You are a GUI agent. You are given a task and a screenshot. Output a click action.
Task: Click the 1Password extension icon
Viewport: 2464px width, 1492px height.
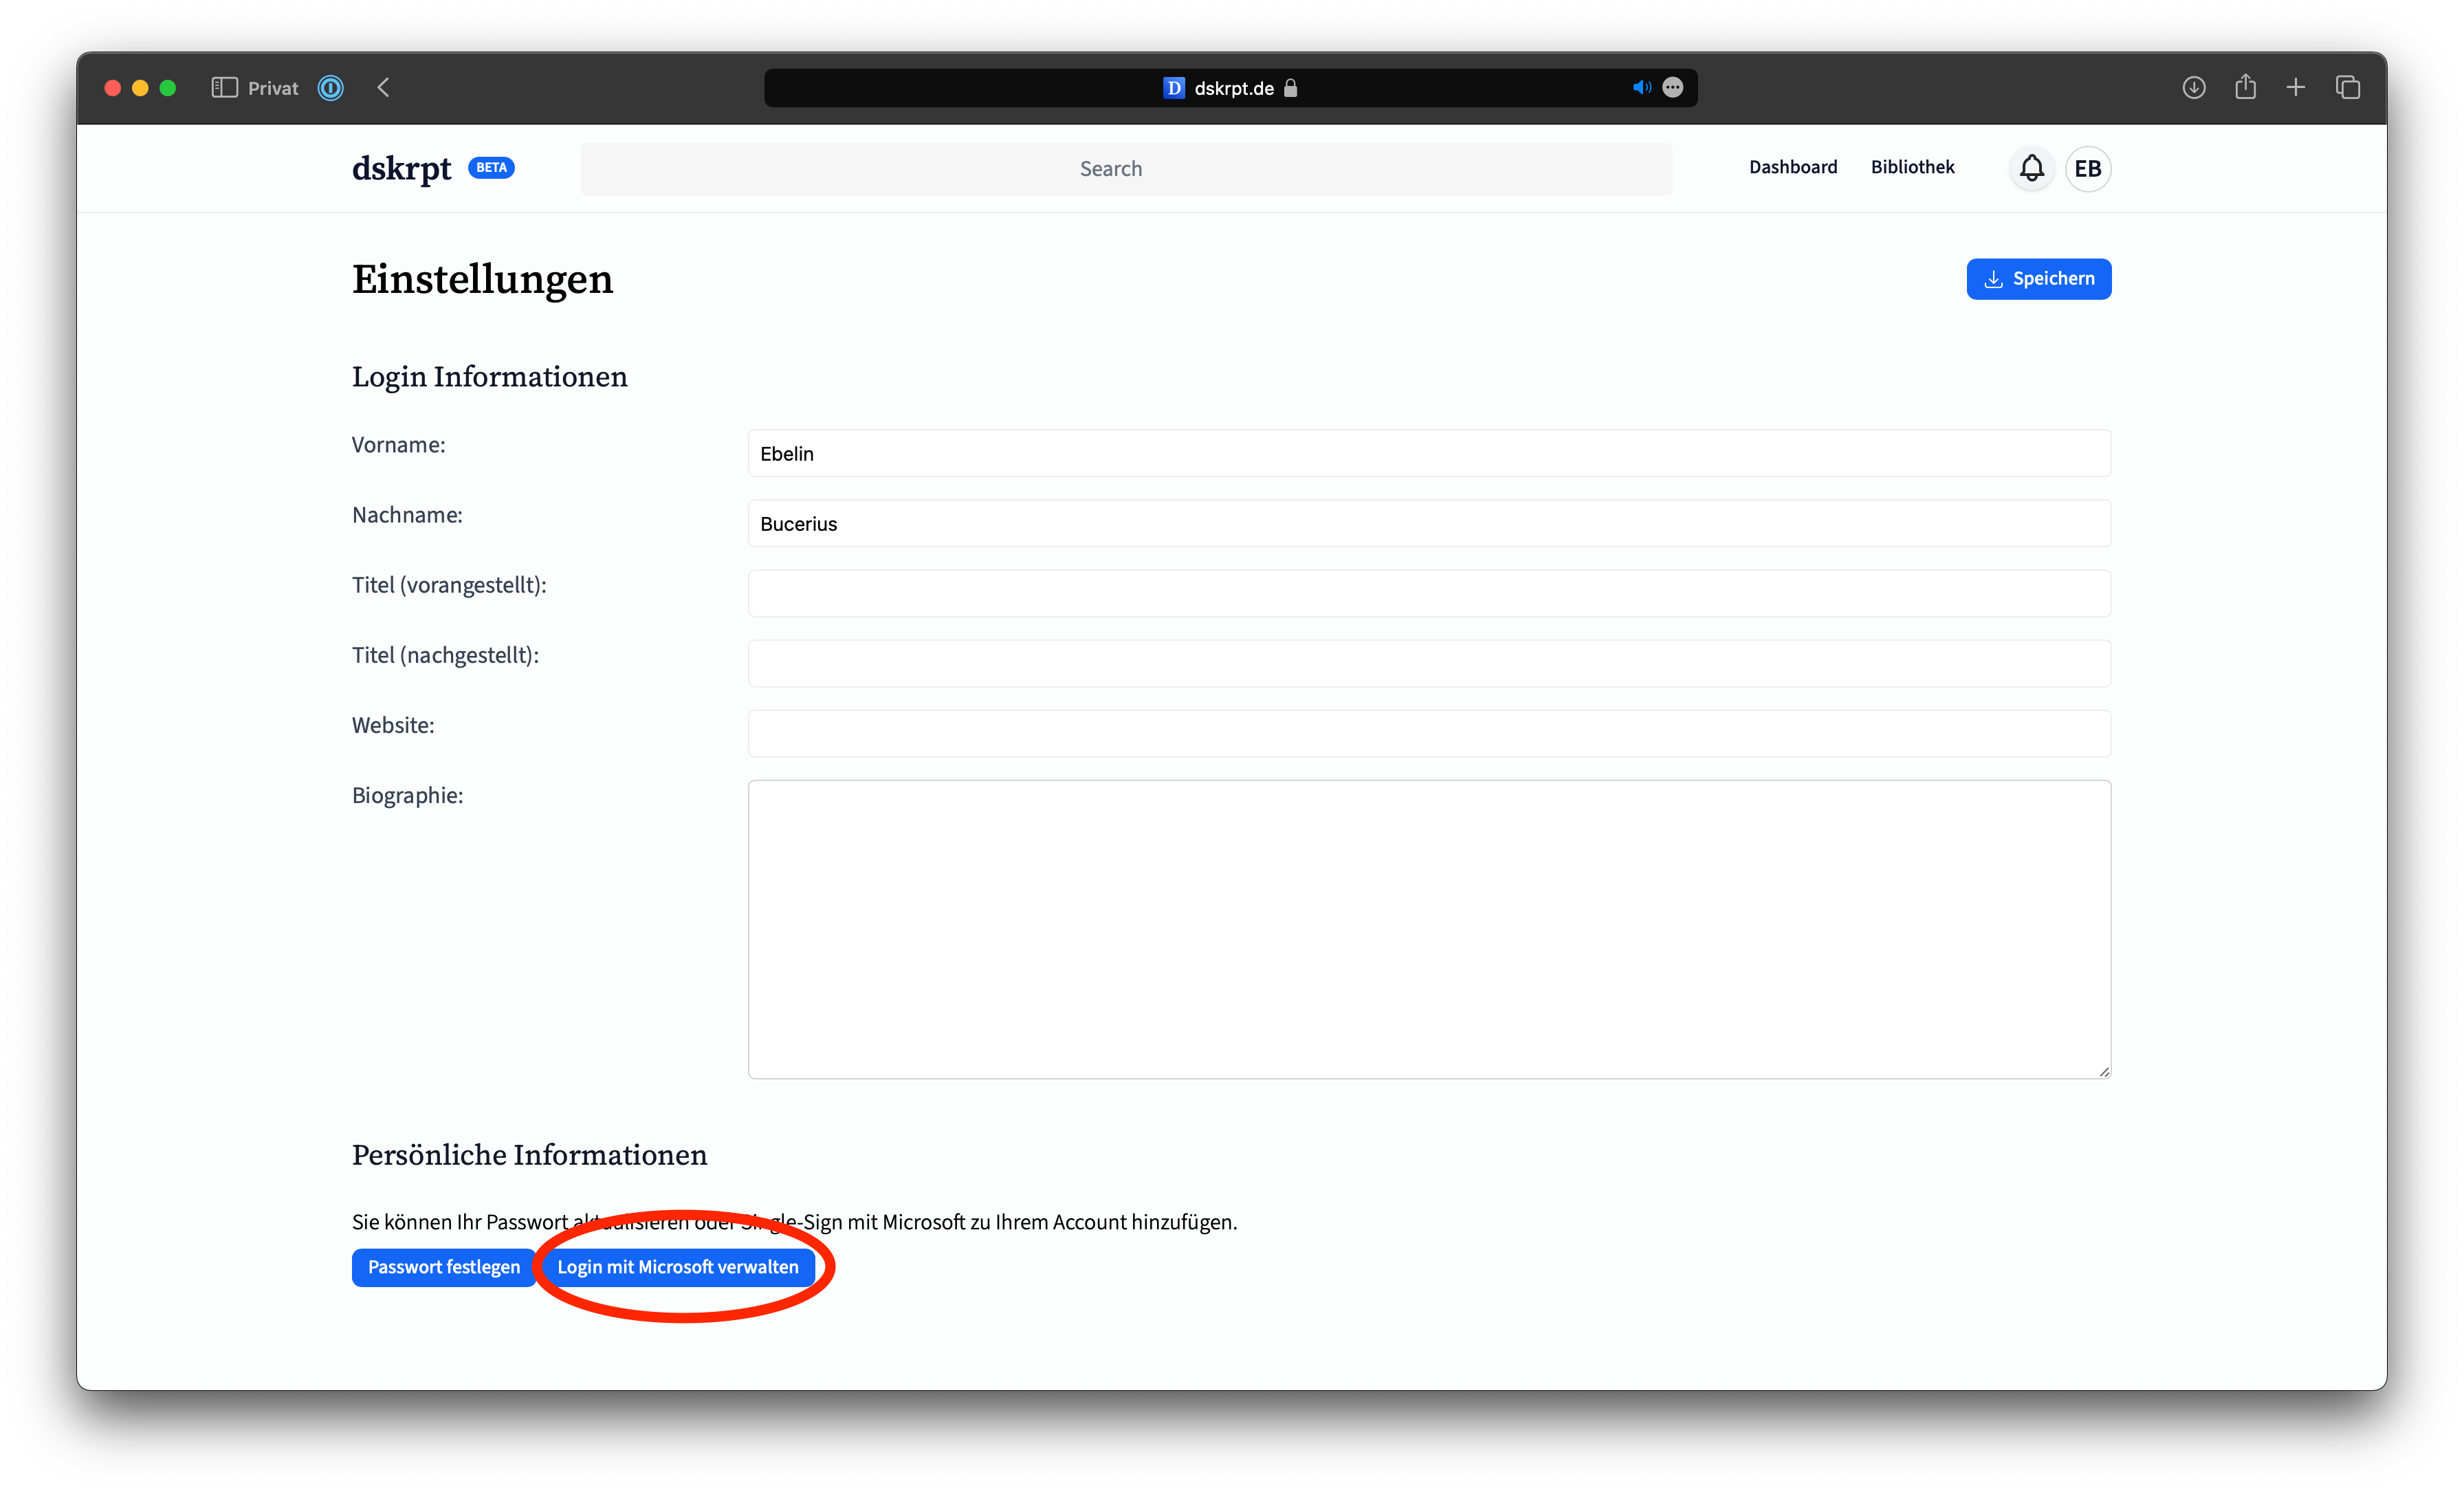tap(331, 88)
